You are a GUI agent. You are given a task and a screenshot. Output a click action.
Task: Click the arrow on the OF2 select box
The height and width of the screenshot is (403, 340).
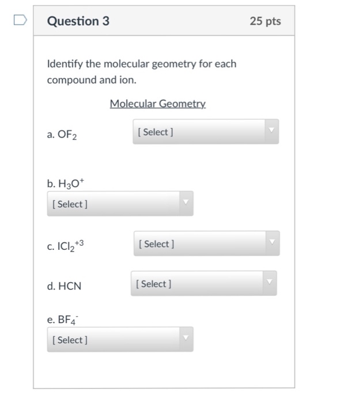pos(271,131)
